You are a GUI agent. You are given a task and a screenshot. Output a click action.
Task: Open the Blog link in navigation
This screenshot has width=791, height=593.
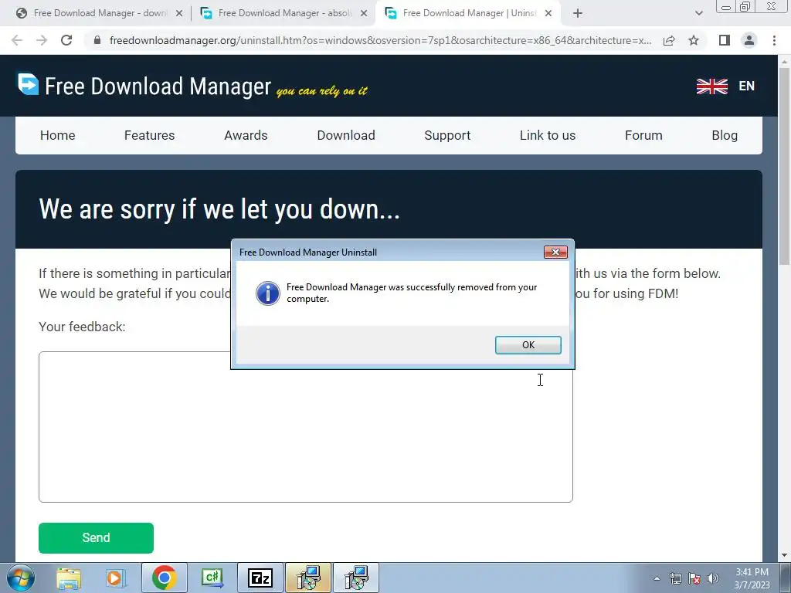725,135
